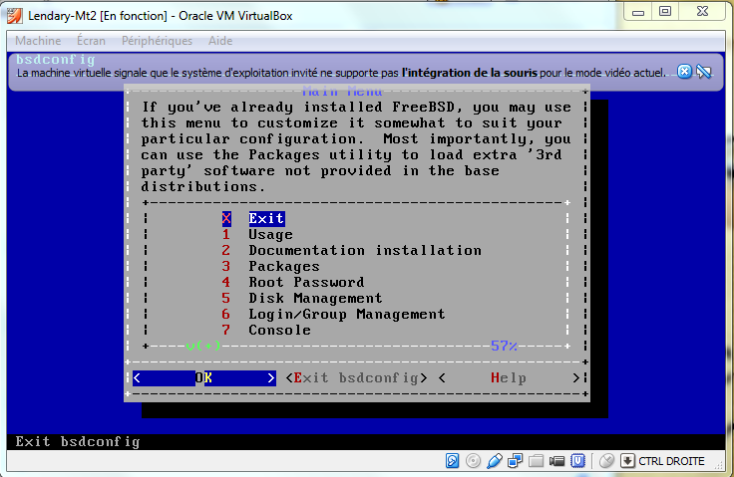
Task: Click the CTRL DROITE host key label
Action: (x=671, y=461)
